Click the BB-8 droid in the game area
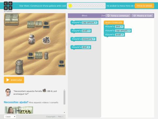This screenshot has width=158, height=119. (32, 39)
